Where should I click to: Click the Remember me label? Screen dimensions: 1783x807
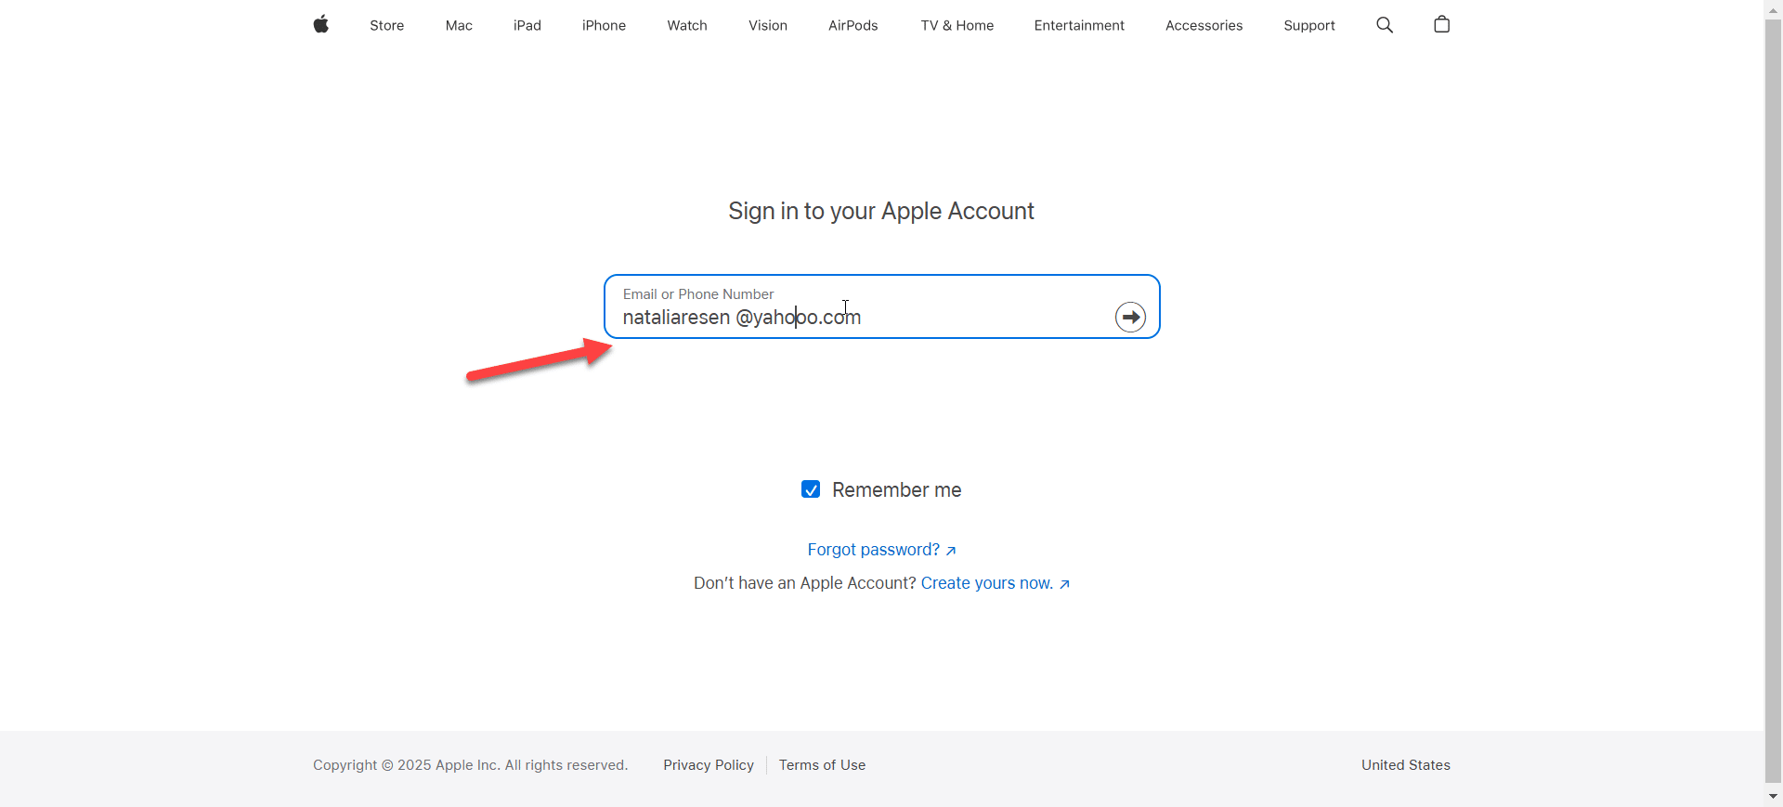pos(896,489)
